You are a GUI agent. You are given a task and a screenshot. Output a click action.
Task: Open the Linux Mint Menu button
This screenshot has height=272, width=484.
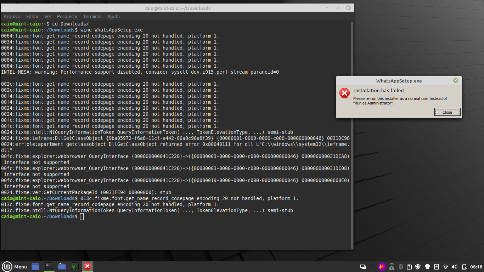pos(15,267)
